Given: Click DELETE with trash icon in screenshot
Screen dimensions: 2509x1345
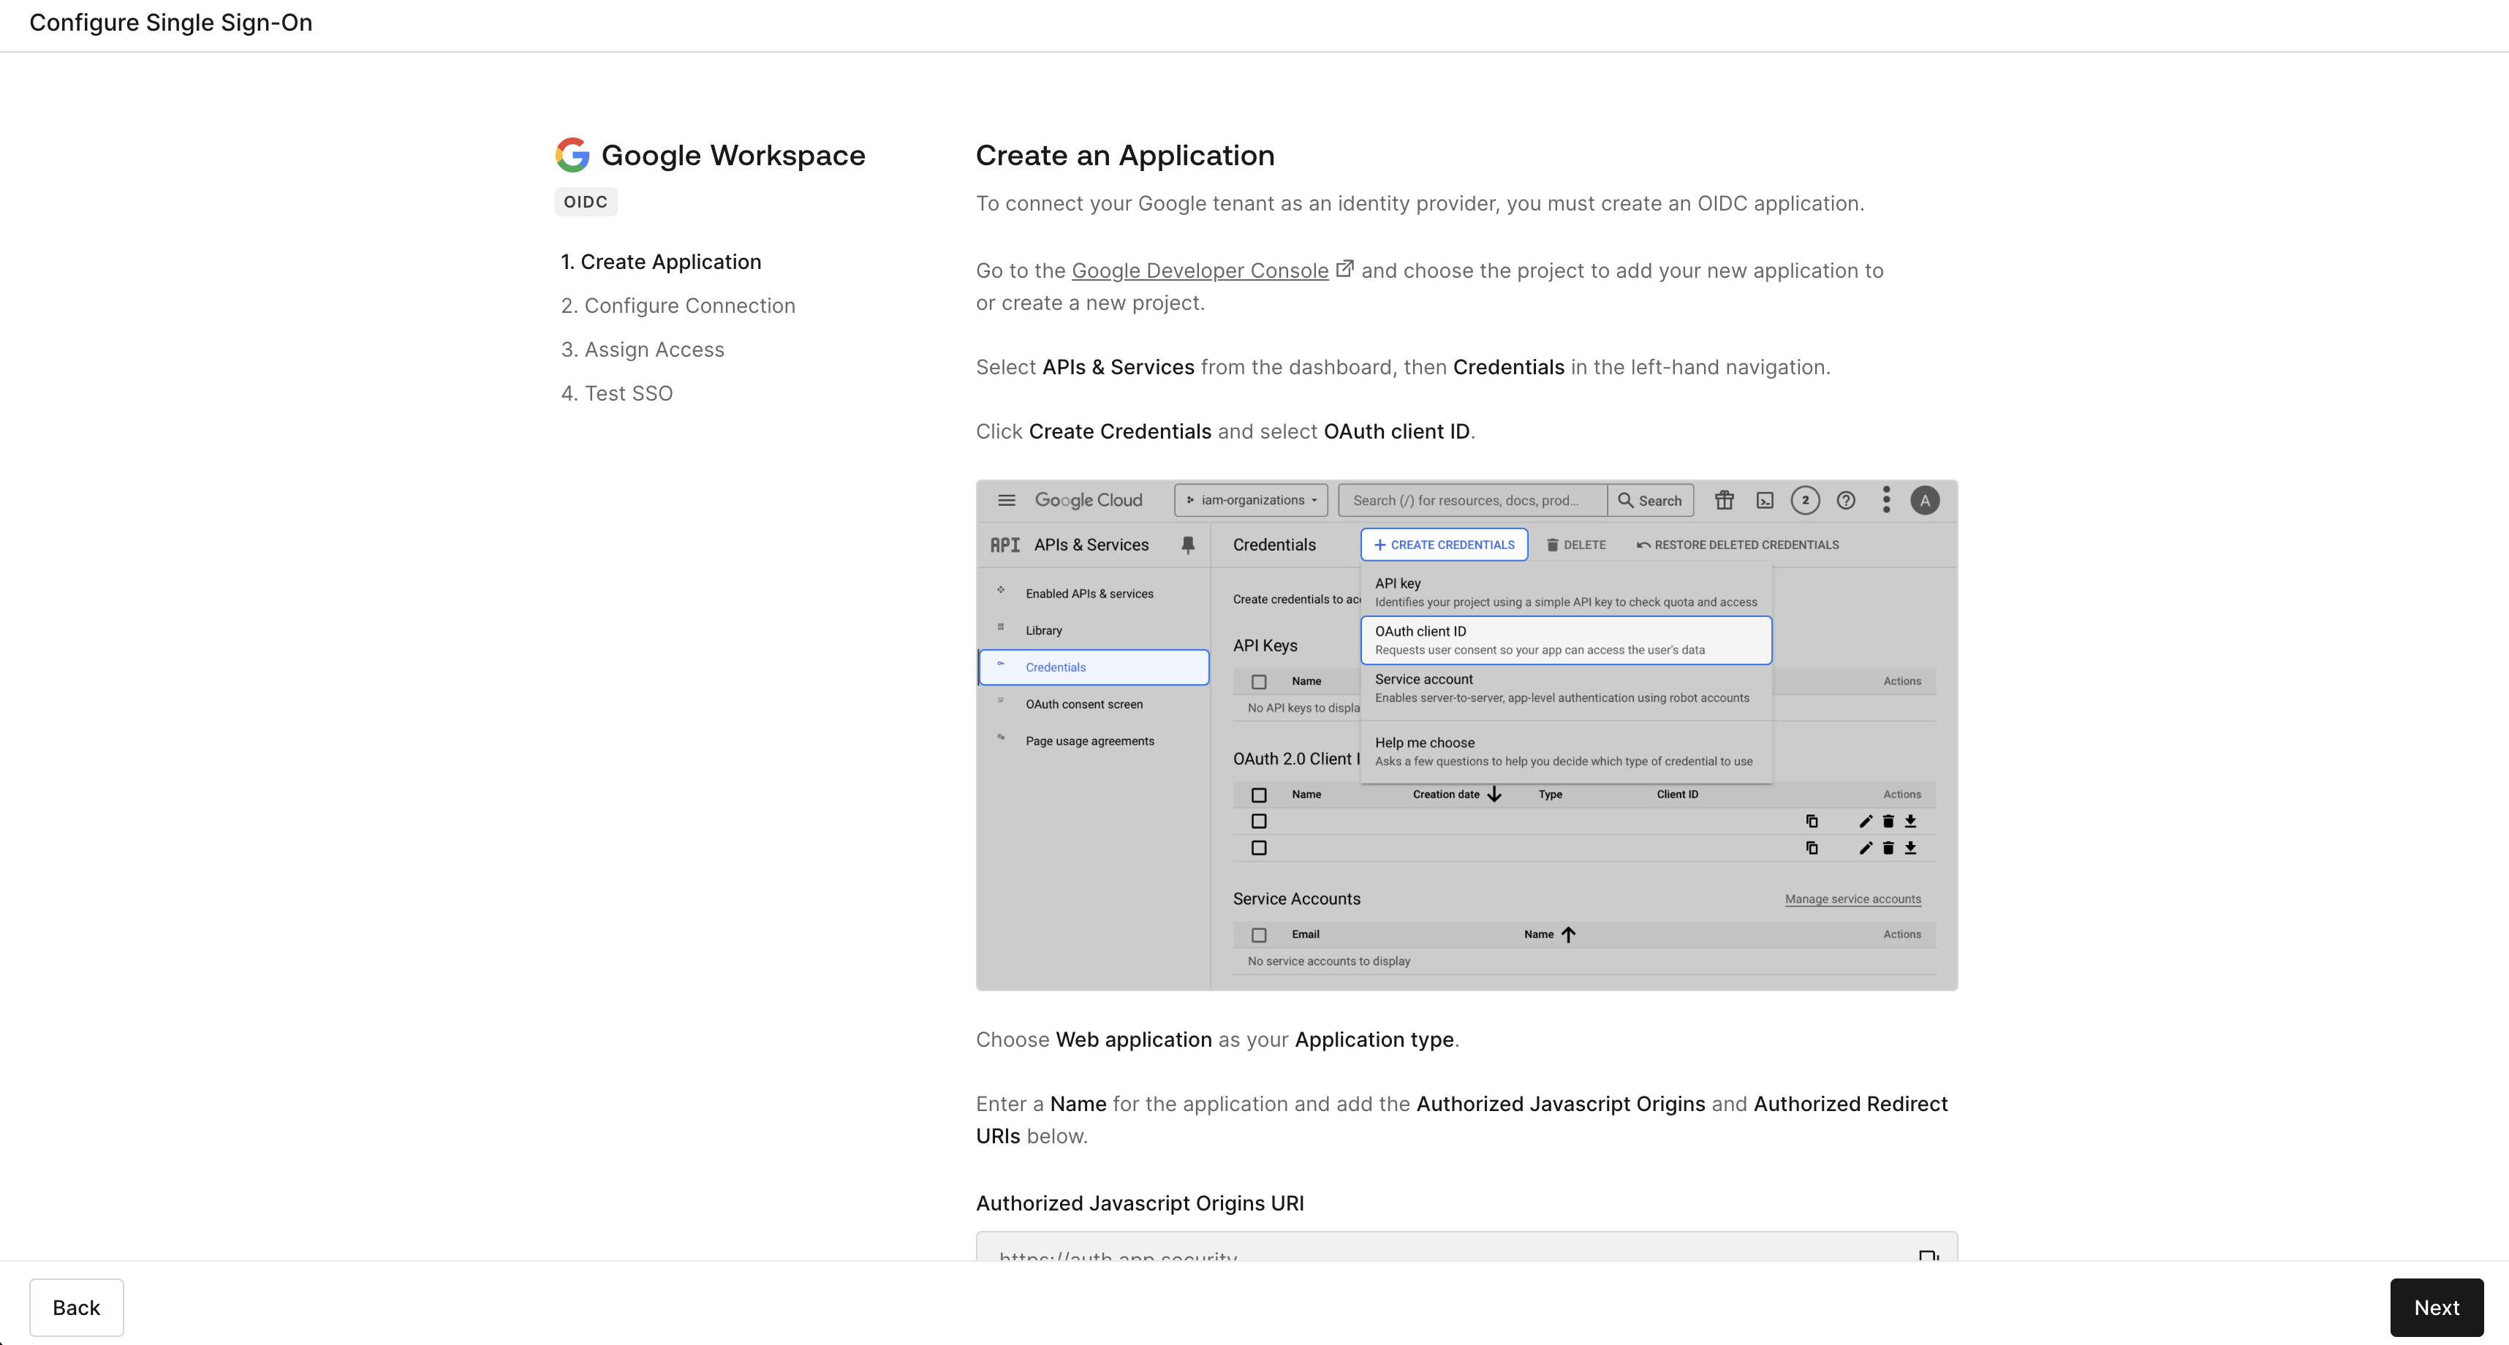Looking at the screenshot, I should [x=1576, y=545].
